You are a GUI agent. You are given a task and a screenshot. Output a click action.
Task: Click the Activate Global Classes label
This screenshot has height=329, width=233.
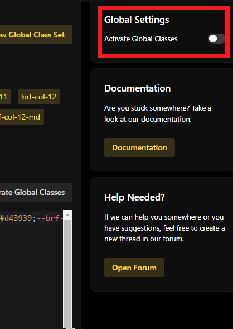(141, 39)
